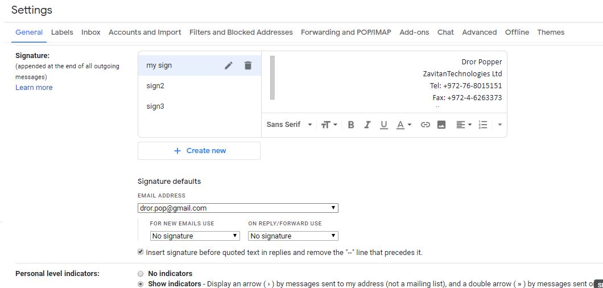Select the Show indicators radio button
This screenshot has height=288, width=603.
(x=141, y=284)
